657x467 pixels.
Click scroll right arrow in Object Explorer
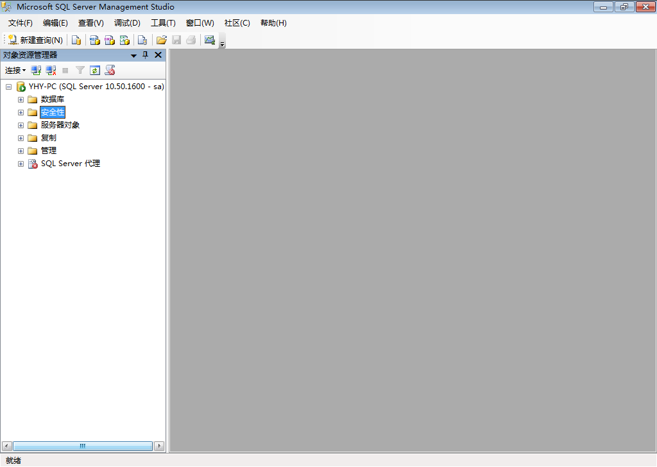pos(159,446)
